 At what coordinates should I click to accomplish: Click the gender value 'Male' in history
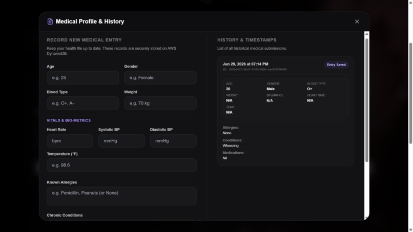click(271, 89)
